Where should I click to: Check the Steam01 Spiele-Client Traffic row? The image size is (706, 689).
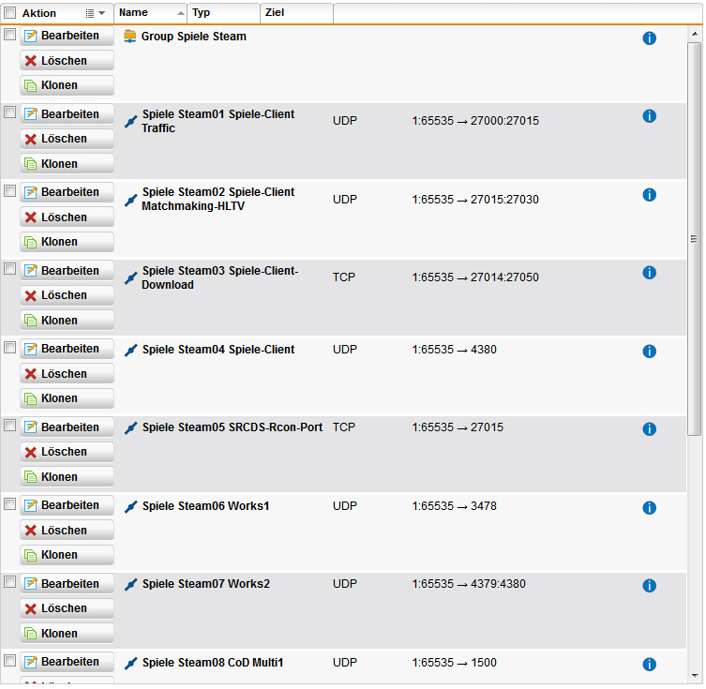tap(10, 112)
